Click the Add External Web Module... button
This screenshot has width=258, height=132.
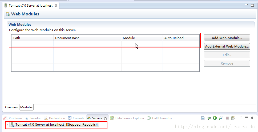227,46
